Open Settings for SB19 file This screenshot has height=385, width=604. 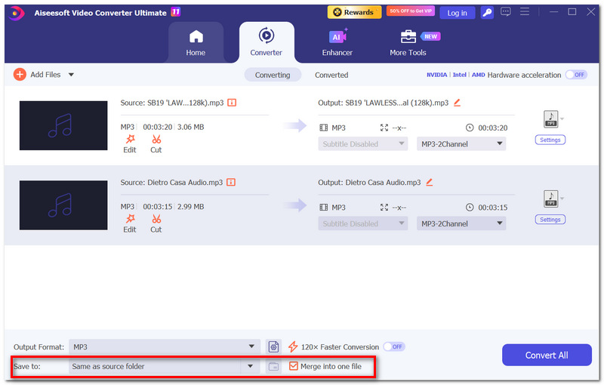550,140
